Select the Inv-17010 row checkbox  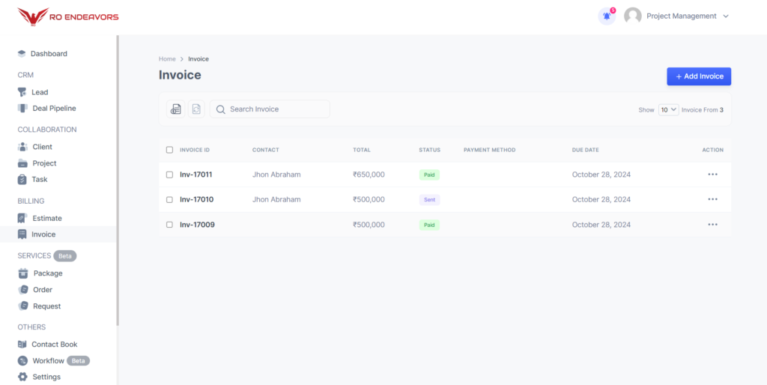(169, 200)
